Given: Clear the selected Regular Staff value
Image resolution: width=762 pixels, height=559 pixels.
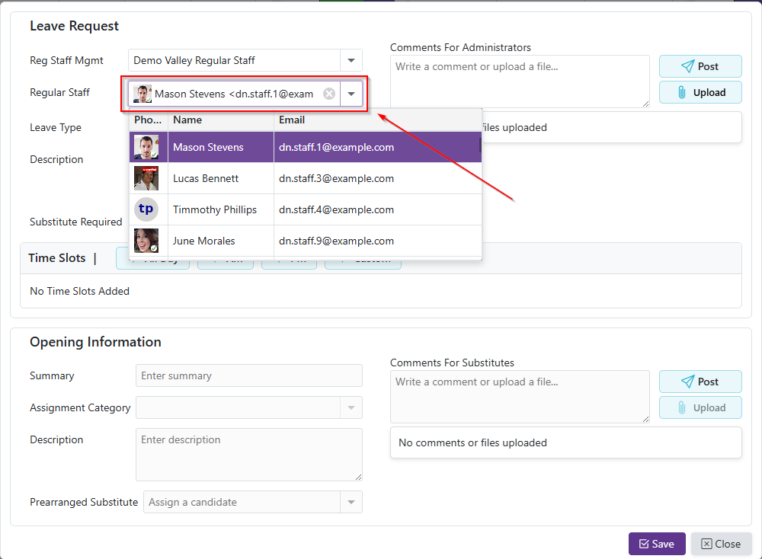Looking at the screenshot, I should (329, 94).
